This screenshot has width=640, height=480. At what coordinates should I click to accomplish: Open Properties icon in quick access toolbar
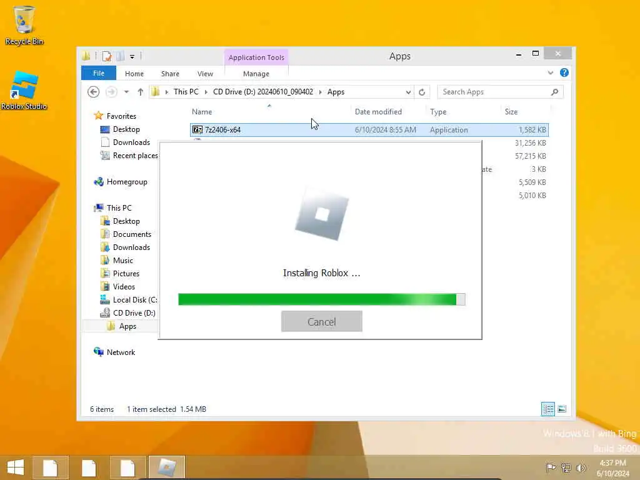107,56
